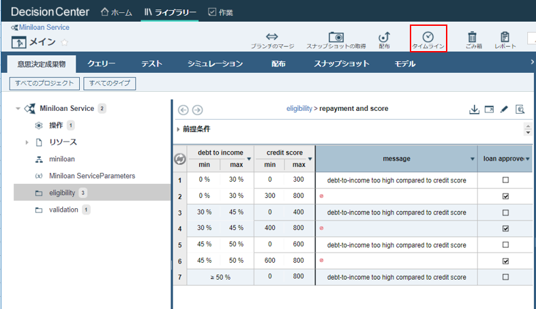Collapse the Miniloan Service tree node
536x309 pixels.
pyautogui.click(x=18, y=108)
